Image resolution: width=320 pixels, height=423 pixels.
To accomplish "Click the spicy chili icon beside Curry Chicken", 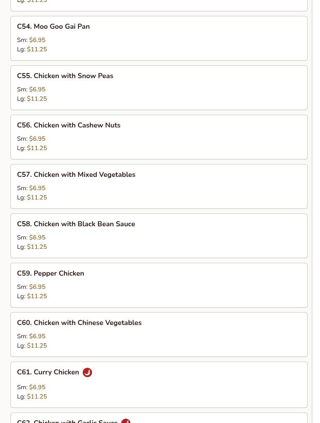I will [87, 372].
